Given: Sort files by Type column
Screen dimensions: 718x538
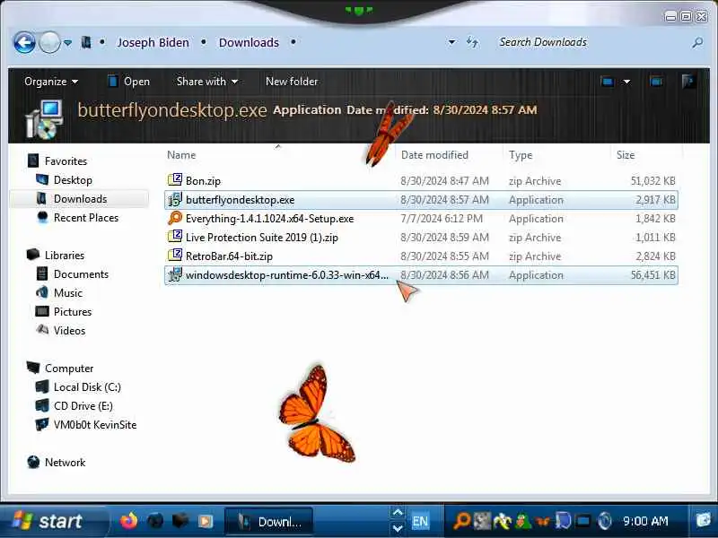Looking at the screenshot, I should [521, 155].
